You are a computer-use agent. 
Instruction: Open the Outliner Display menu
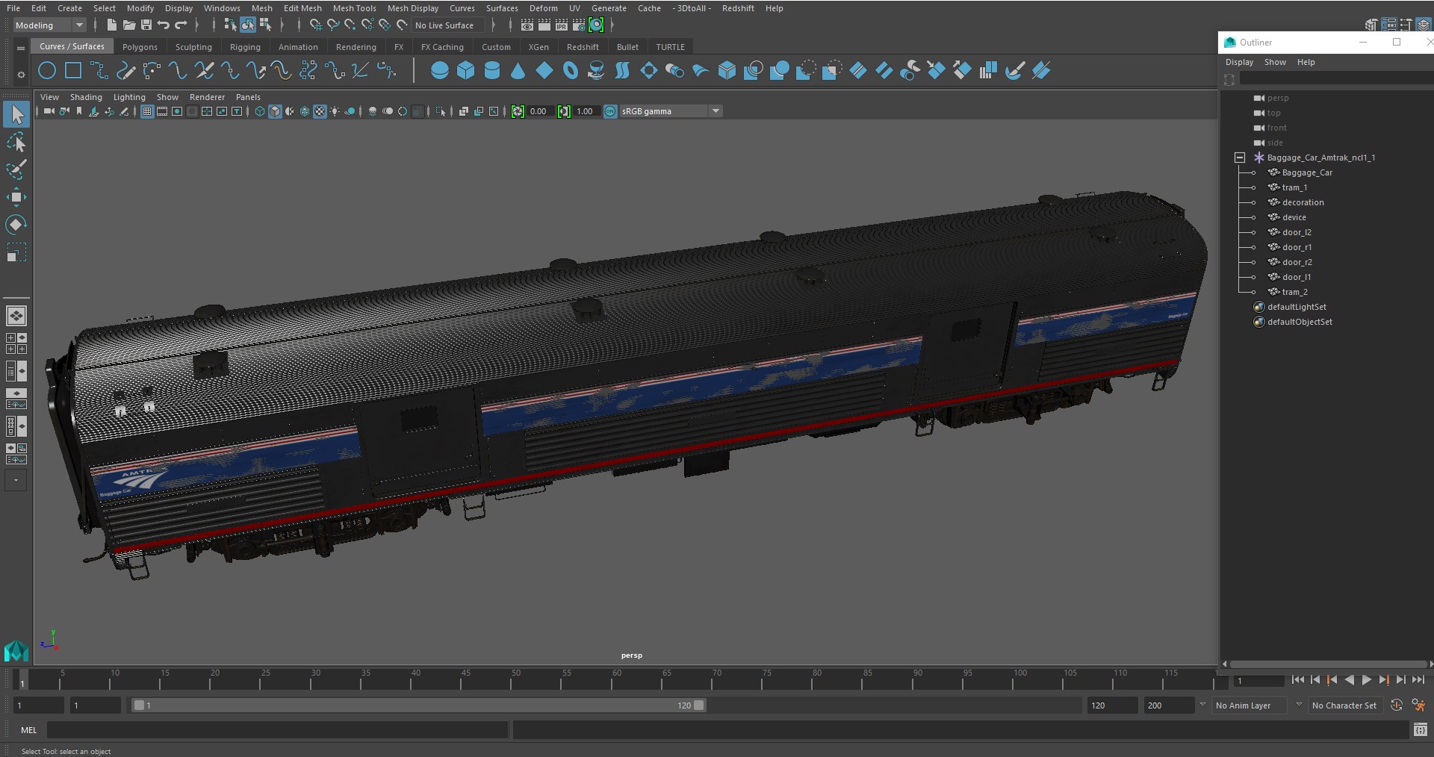(x=1239, y=62)
